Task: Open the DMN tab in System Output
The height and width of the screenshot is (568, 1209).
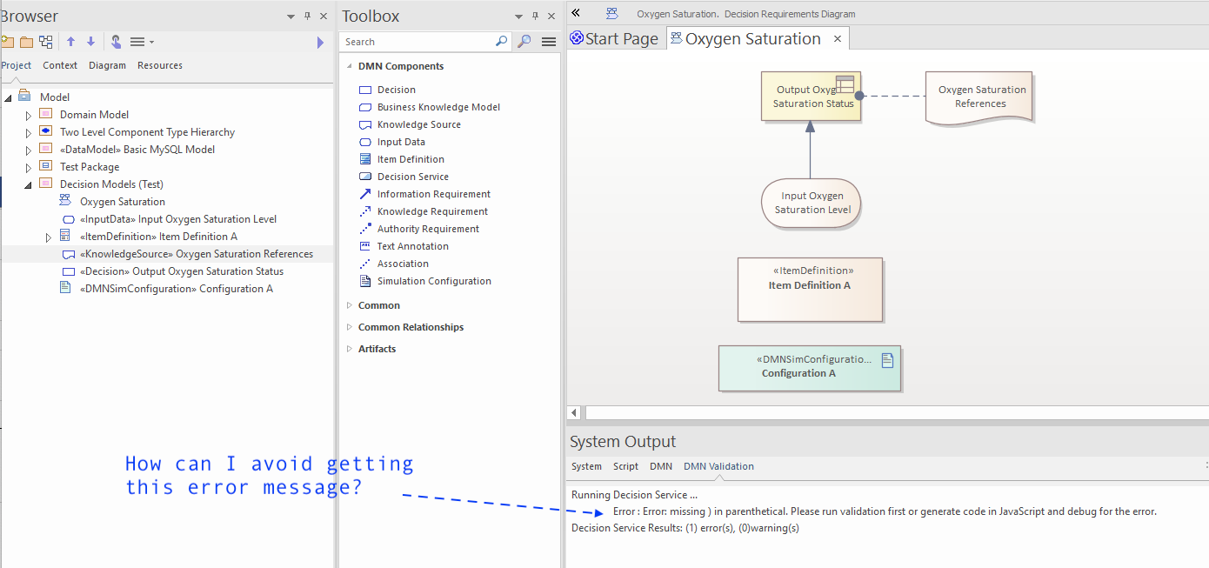Action: (x=661, y=466)
